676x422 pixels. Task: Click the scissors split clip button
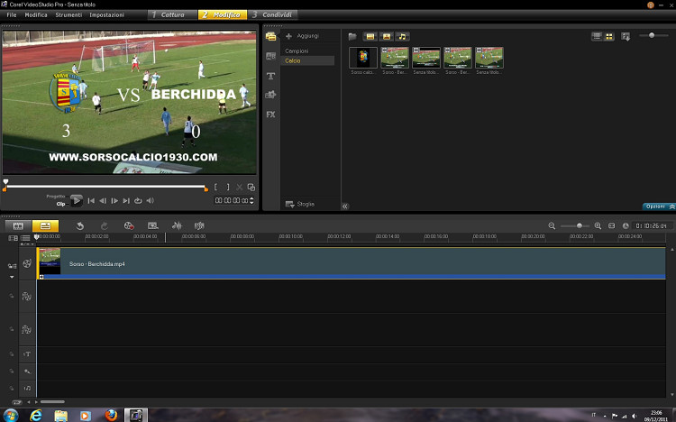click(239, 188)
